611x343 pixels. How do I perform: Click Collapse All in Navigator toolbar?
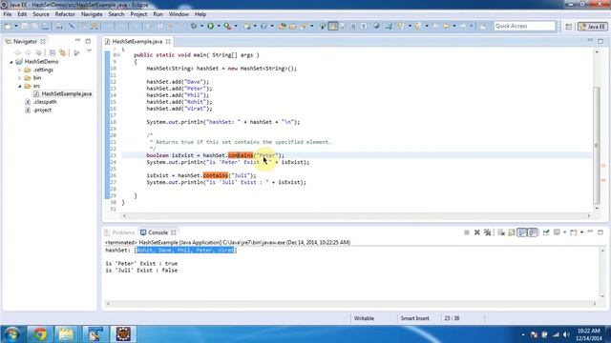pyautogui.click(x=53, y=52)
